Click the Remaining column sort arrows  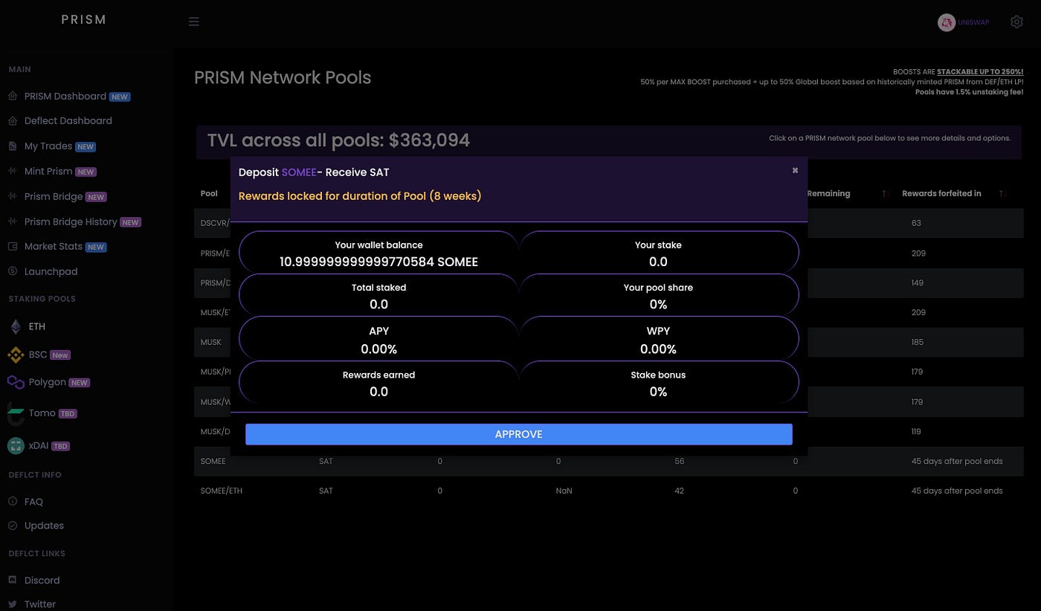886,194
